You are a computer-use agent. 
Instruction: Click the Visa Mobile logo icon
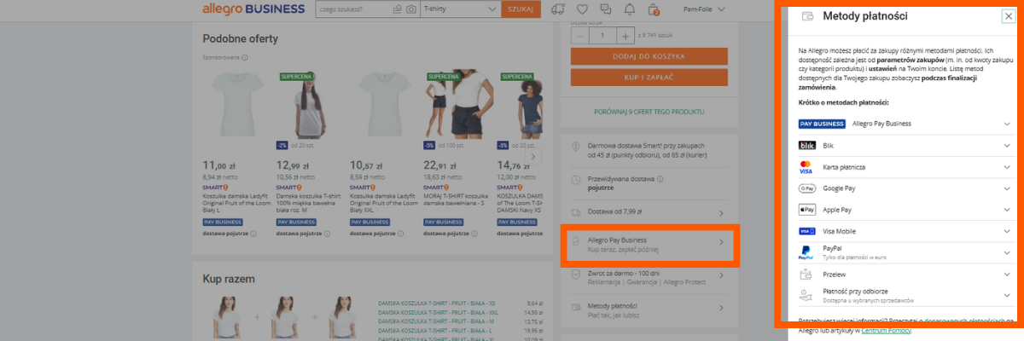tap(806, 231)
